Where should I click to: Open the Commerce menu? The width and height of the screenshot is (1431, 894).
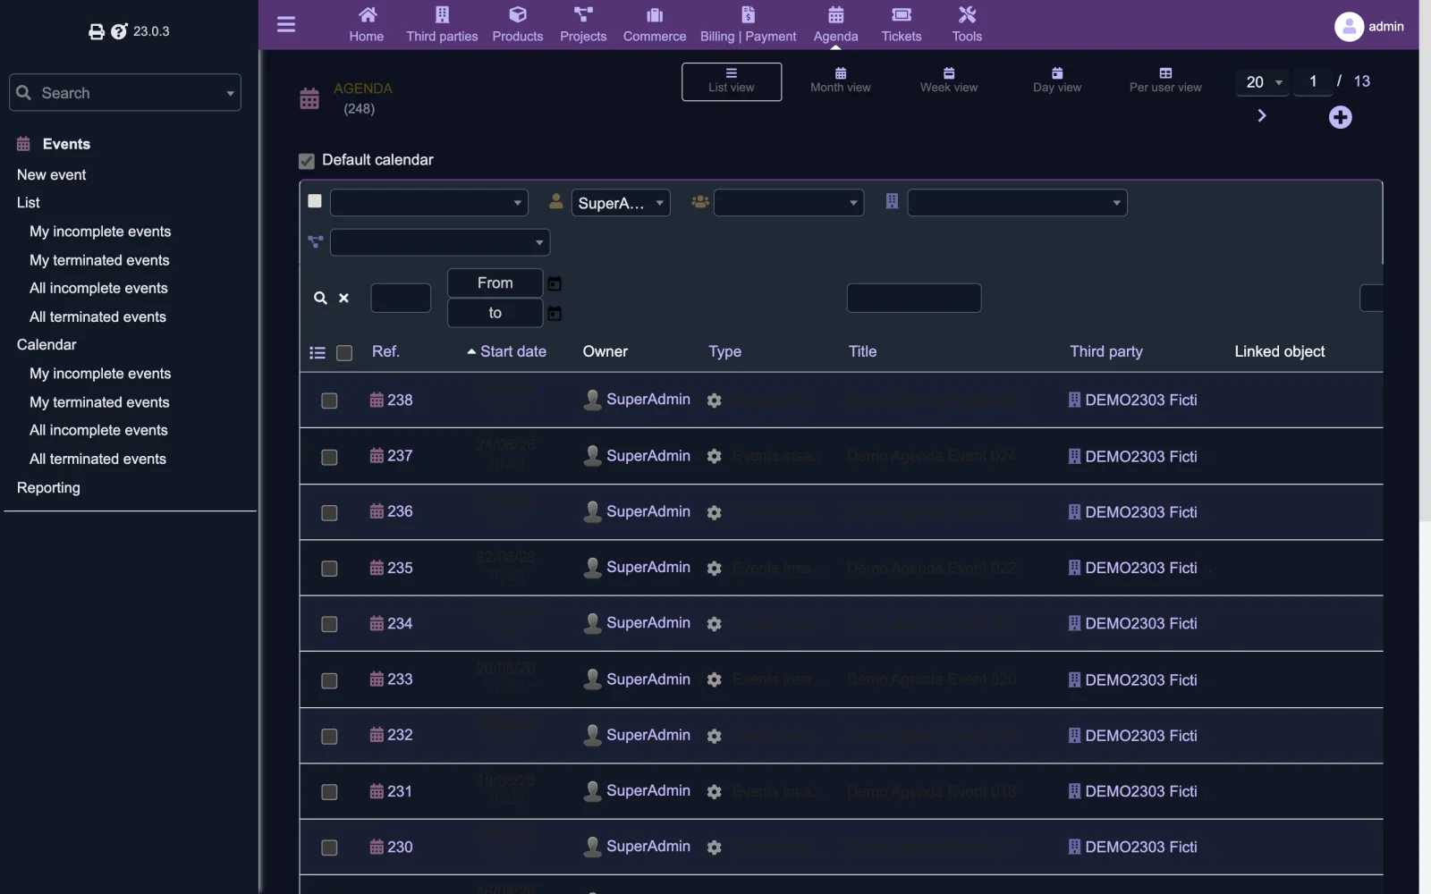coord(655,25)
